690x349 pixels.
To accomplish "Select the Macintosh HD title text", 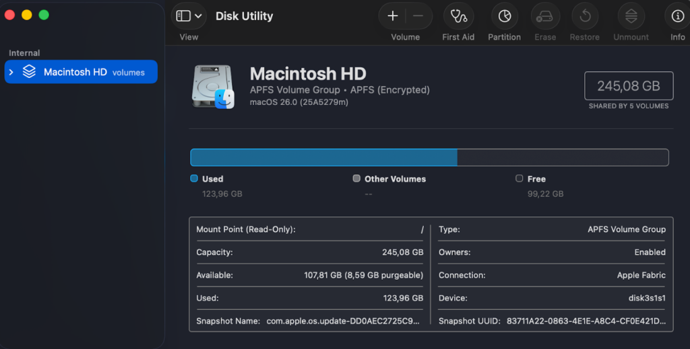I will click(x=308, y=74).
